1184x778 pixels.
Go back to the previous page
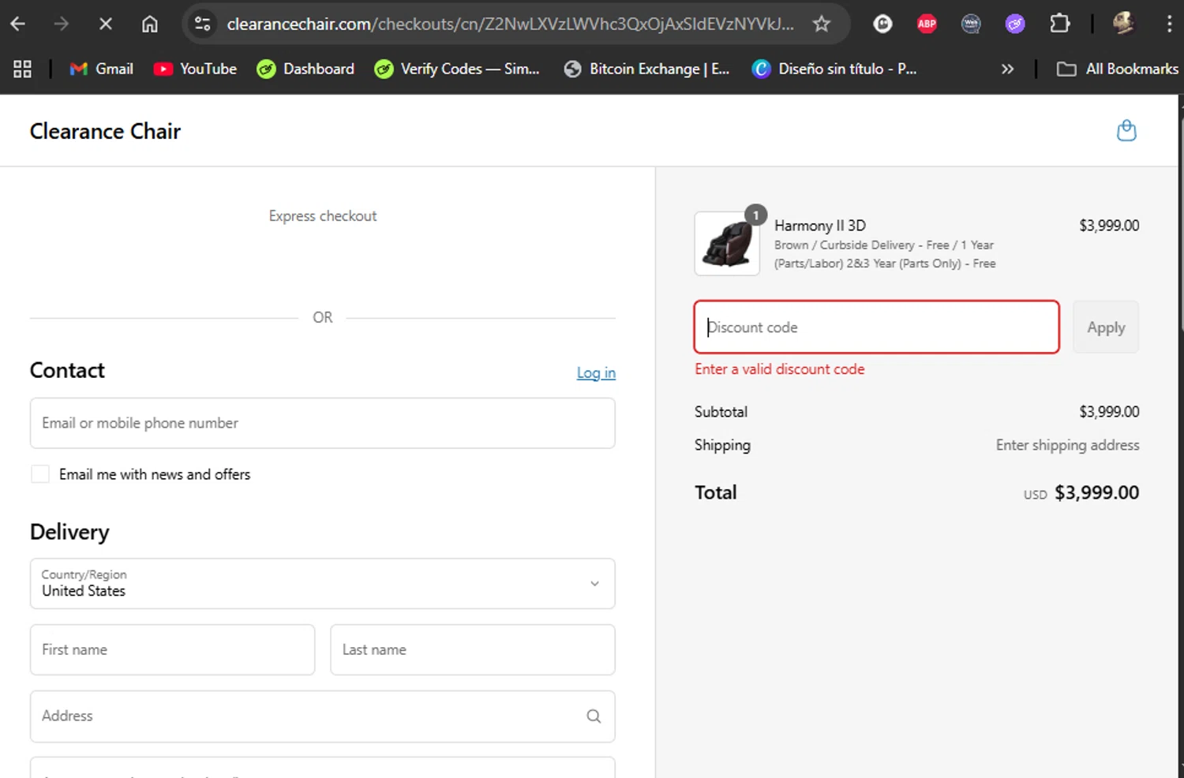(x=17, y=24)
